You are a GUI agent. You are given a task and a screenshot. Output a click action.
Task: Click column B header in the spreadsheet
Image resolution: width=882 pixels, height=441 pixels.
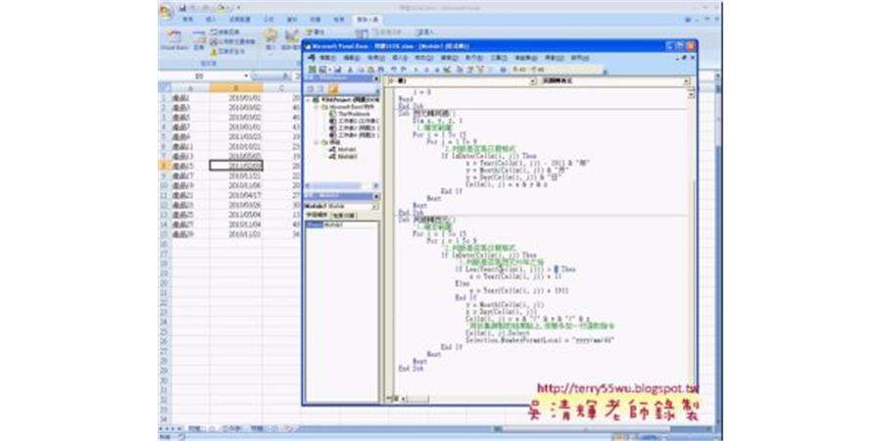coord(237,86)
